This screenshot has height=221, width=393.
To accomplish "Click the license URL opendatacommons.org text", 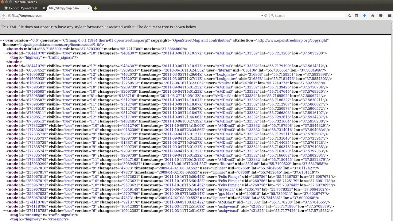I will 61,45.
